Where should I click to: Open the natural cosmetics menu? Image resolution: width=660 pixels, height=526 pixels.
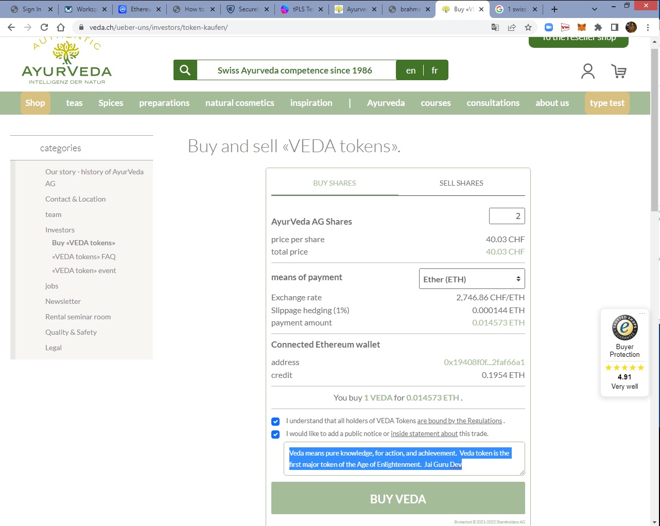point(240,103)
